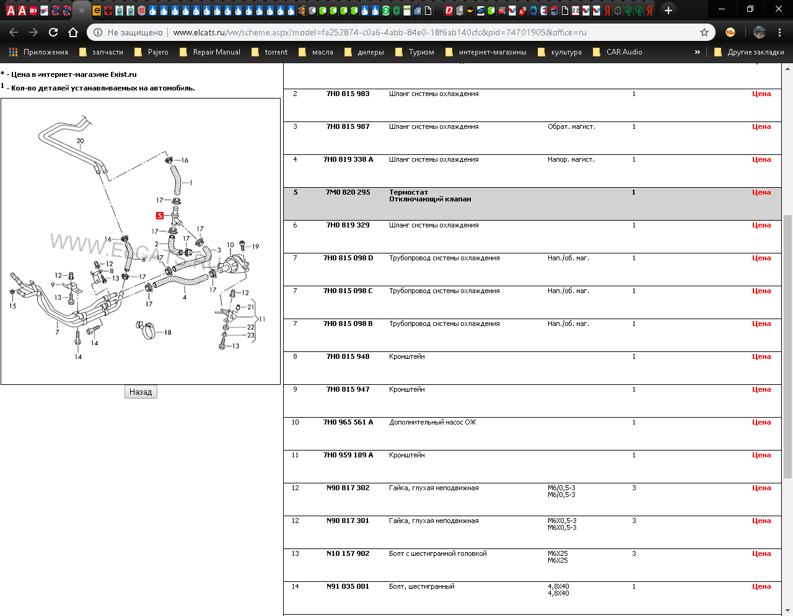Image resolution: width=793 pixels, height=616 pixels.
Task: Show hidden bookmarks with the » chevron
Action: click(x=698, y=52)
